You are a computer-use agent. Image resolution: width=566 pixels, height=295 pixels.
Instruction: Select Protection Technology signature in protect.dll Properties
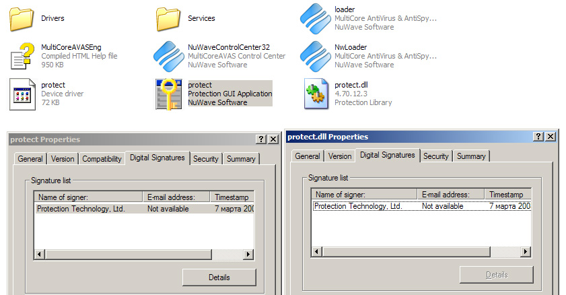click(421, 206)
